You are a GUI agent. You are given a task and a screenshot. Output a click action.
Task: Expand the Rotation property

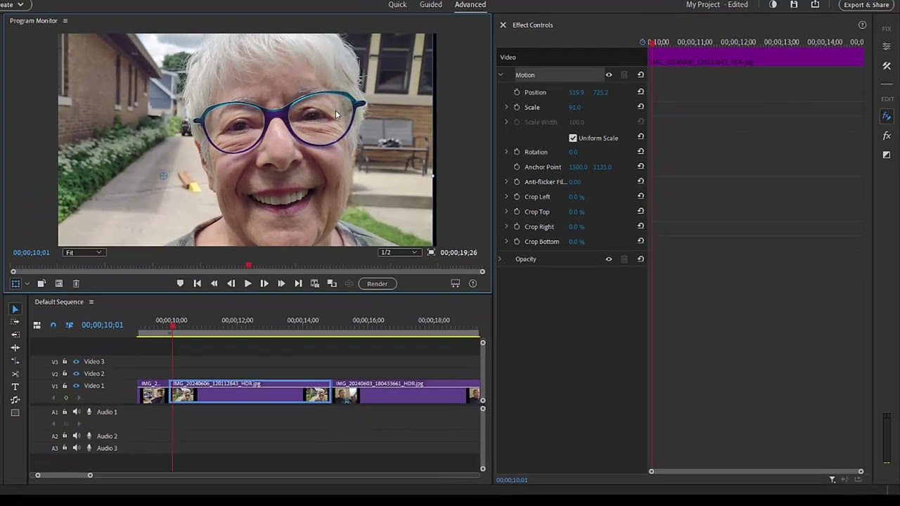point(506,152)
